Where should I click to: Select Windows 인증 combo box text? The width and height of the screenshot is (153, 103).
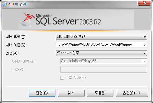coord(68,53)
